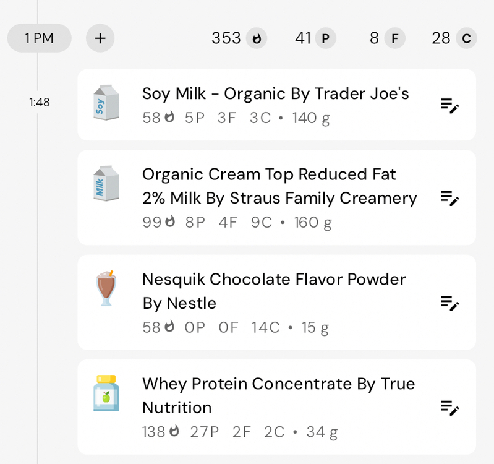Click the 353 total calories value
The height and width of the screenshot is (464, 494).
coord(226,38)
